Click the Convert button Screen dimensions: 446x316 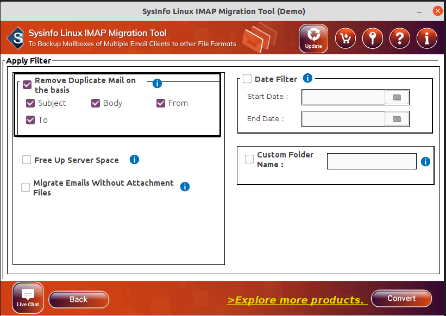(x=401, y=299)
